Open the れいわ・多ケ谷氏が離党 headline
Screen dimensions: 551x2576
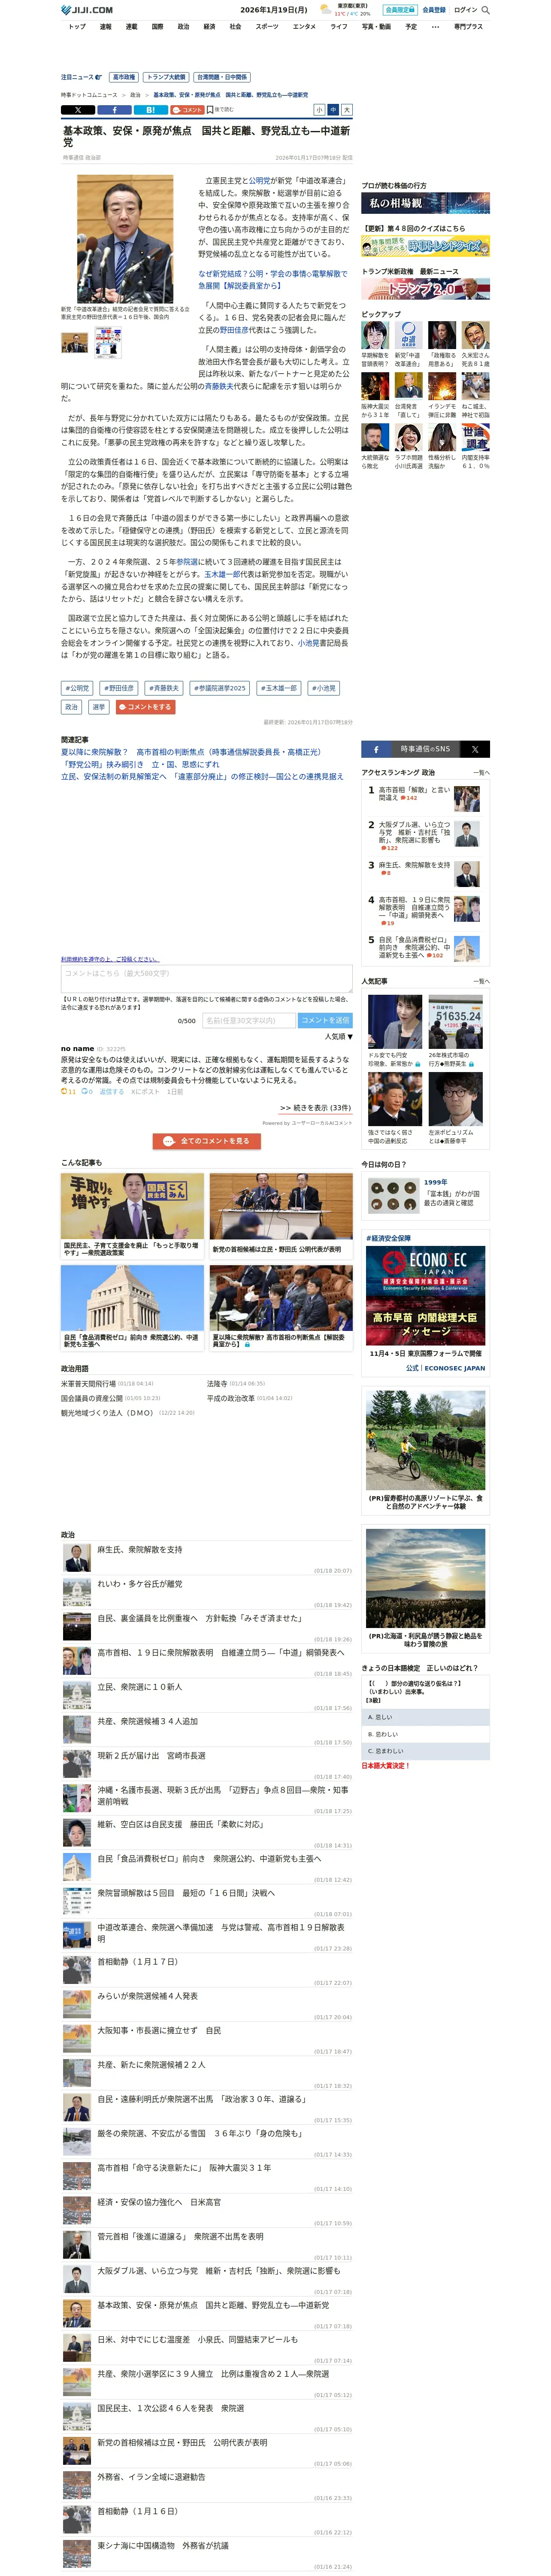pos(139,1584)
